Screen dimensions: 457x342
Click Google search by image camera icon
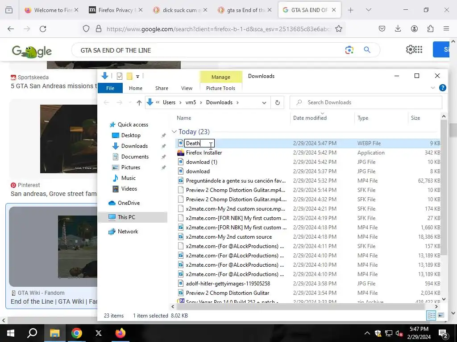tap(349, 50)
